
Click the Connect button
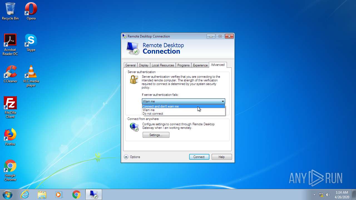point(199,157)
